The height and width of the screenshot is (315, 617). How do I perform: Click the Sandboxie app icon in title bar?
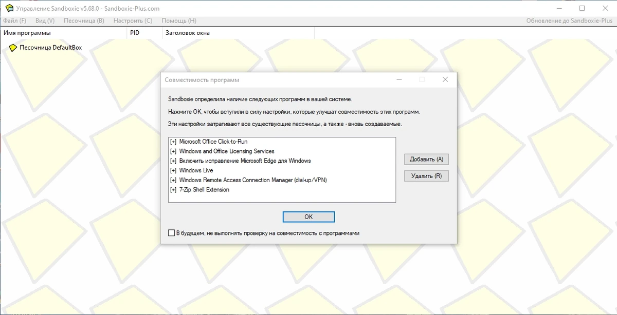(9, 8)
